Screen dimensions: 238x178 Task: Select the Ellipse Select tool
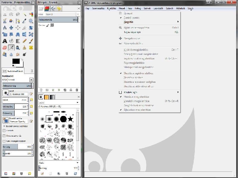11,15
